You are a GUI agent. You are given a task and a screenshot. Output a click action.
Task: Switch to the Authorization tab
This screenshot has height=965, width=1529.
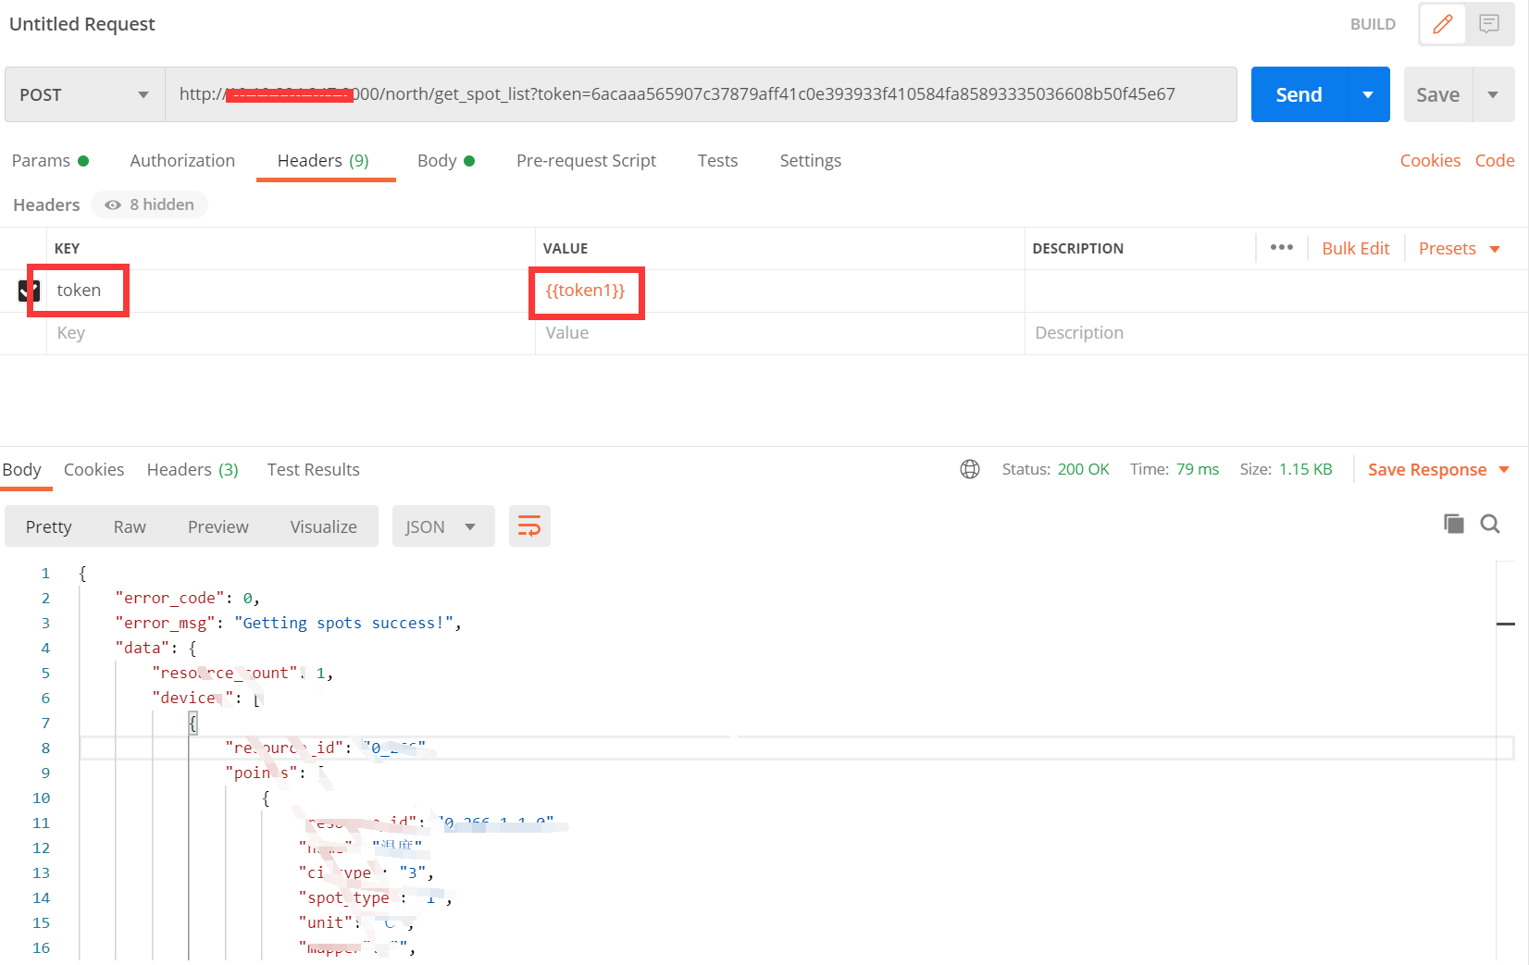[x=181, y=160]
